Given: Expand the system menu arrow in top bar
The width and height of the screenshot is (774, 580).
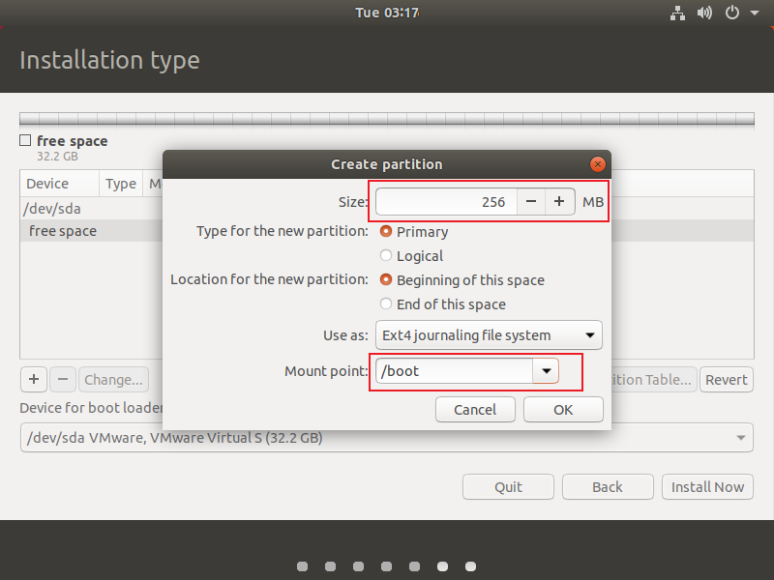Looking at the screenshot, I should [755, 13].
